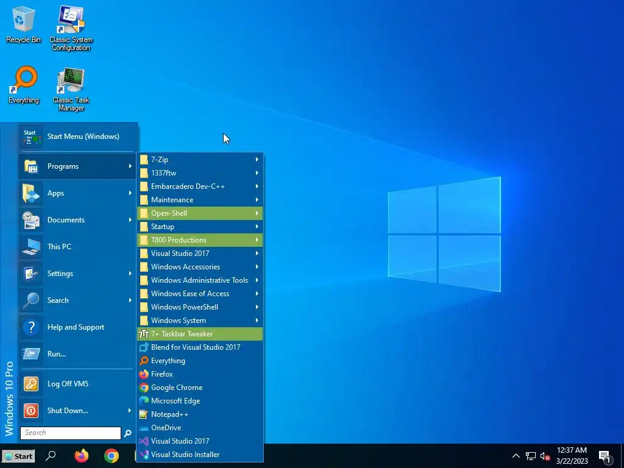This screenshot has width=624, height=468.
Task: Click the Firefox icon in Programs list
Action: click(144, 374)
